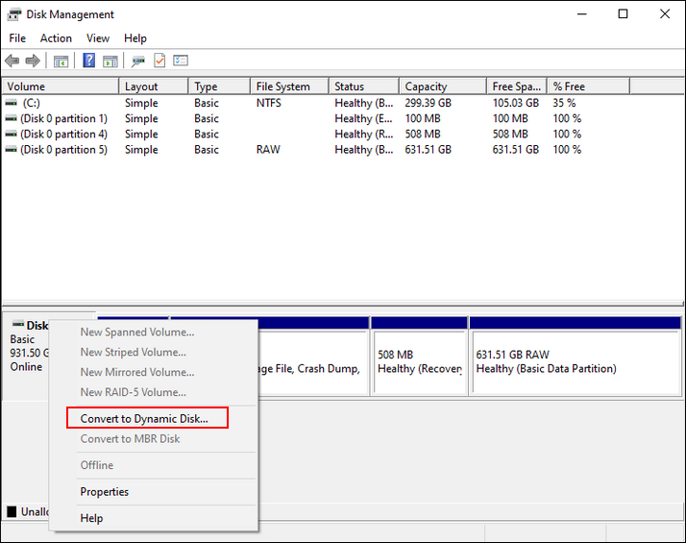Image resolution: width=686 pixels, height=543 pixels.
Task: Sort by the Volume column header
Action: coord(61,86)
